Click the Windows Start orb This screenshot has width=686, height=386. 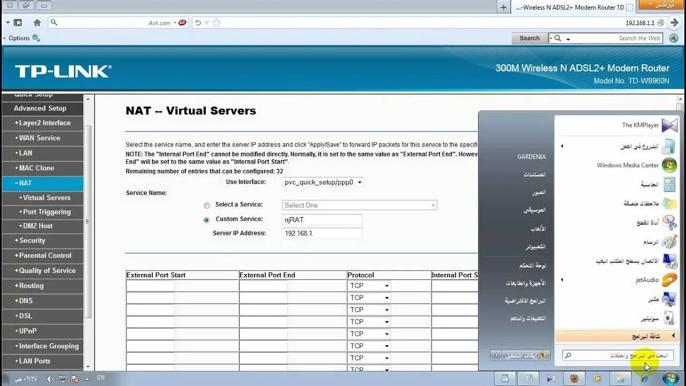click(x=670, y=378)
